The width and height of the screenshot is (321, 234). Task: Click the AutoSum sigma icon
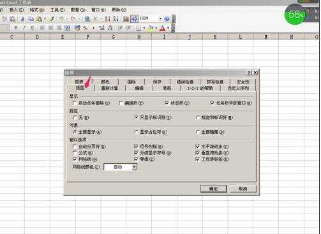pos(96,19)
